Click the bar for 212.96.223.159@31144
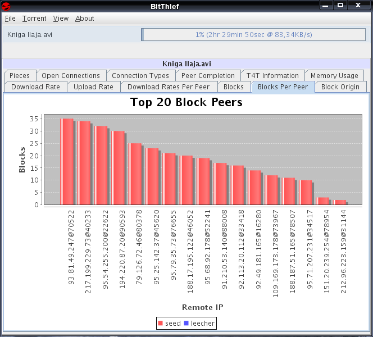373x337 pixels. pos(339,202)
